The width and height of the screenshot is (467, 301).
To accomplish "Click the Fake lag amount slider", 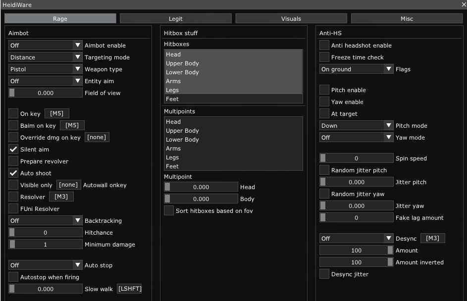I will [x=356, y=218].
